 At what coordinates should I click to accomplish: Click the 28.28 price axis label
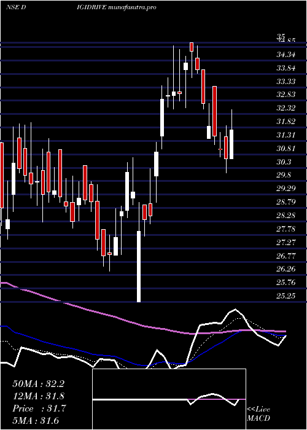[286, 216]
